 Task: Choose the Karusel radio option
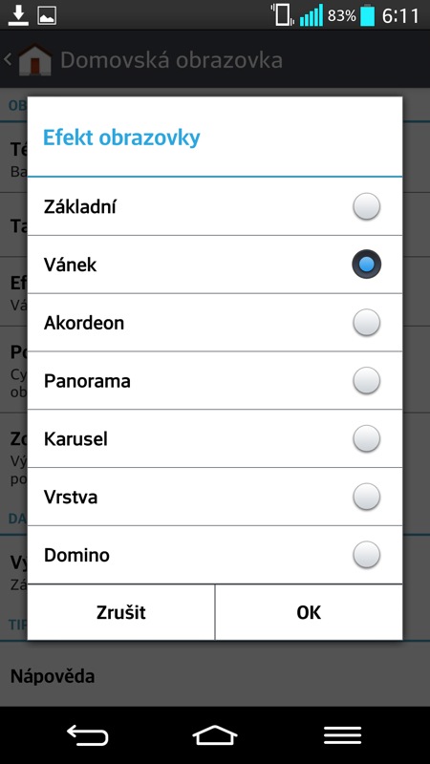tap(366, 438)
